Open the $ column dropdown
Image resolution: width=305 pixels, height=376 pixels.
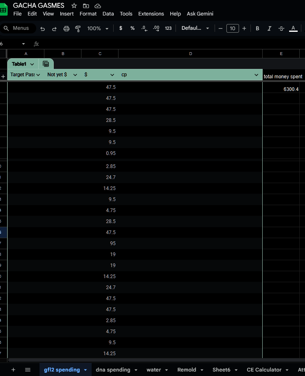(x=112, y=75)
